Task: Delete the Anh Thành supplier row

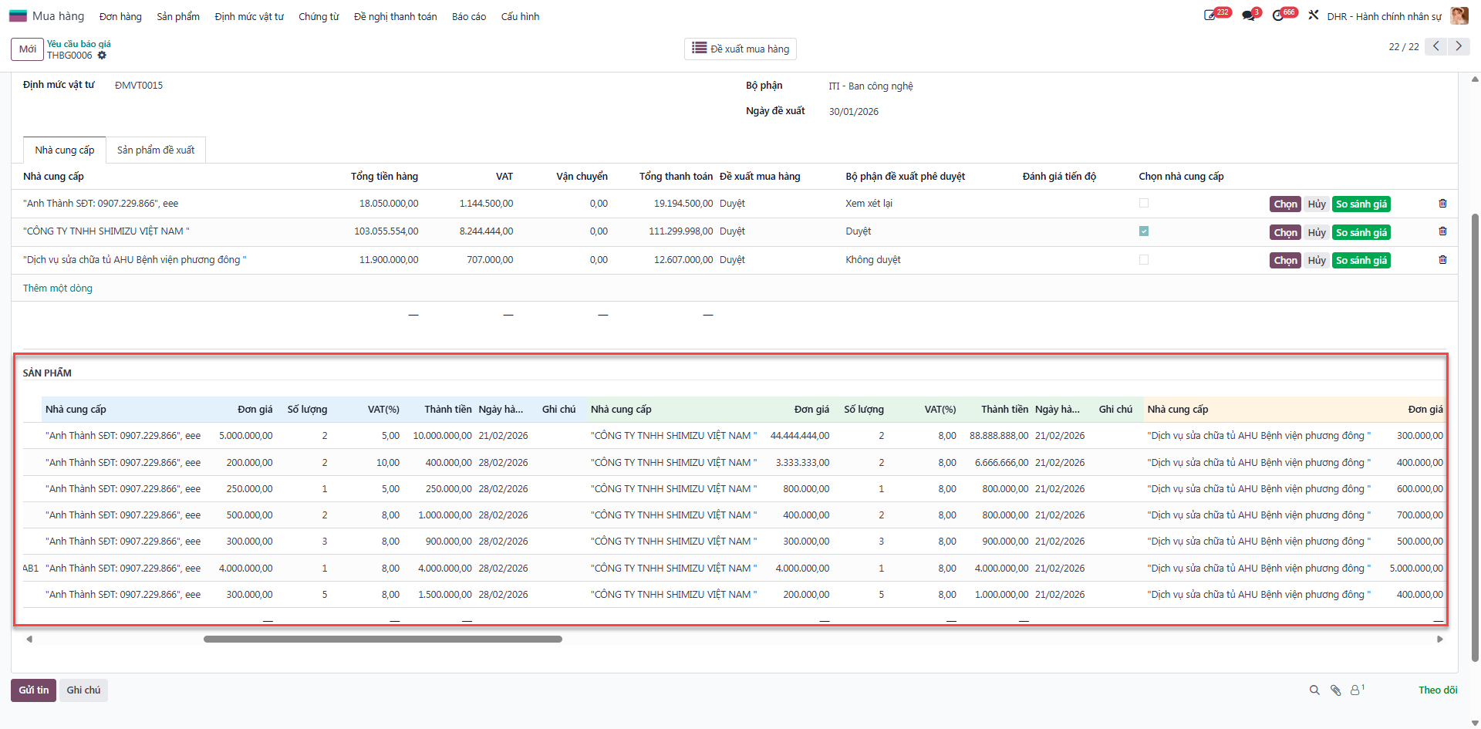Action: click(1442, 204)
